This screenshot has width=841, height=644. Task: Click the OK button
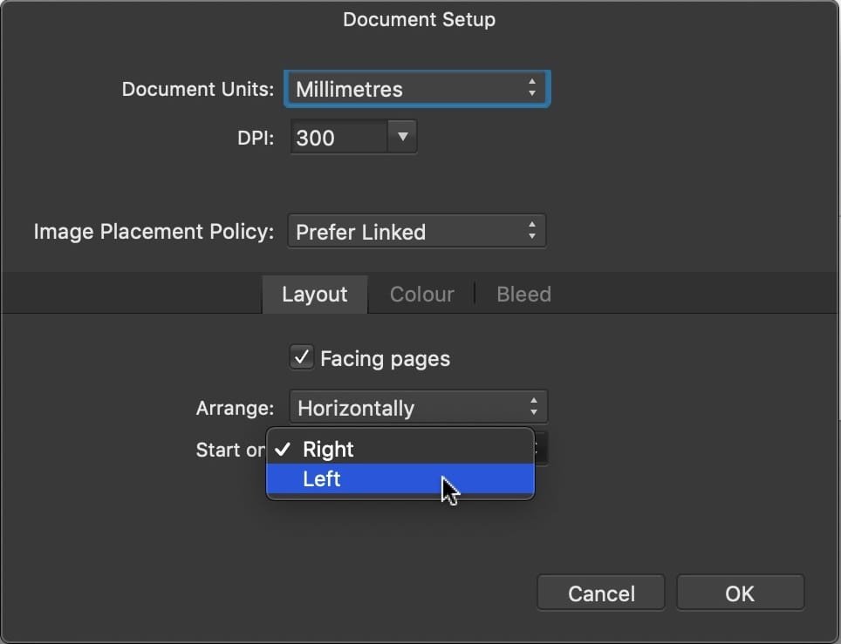click(740, 593)
